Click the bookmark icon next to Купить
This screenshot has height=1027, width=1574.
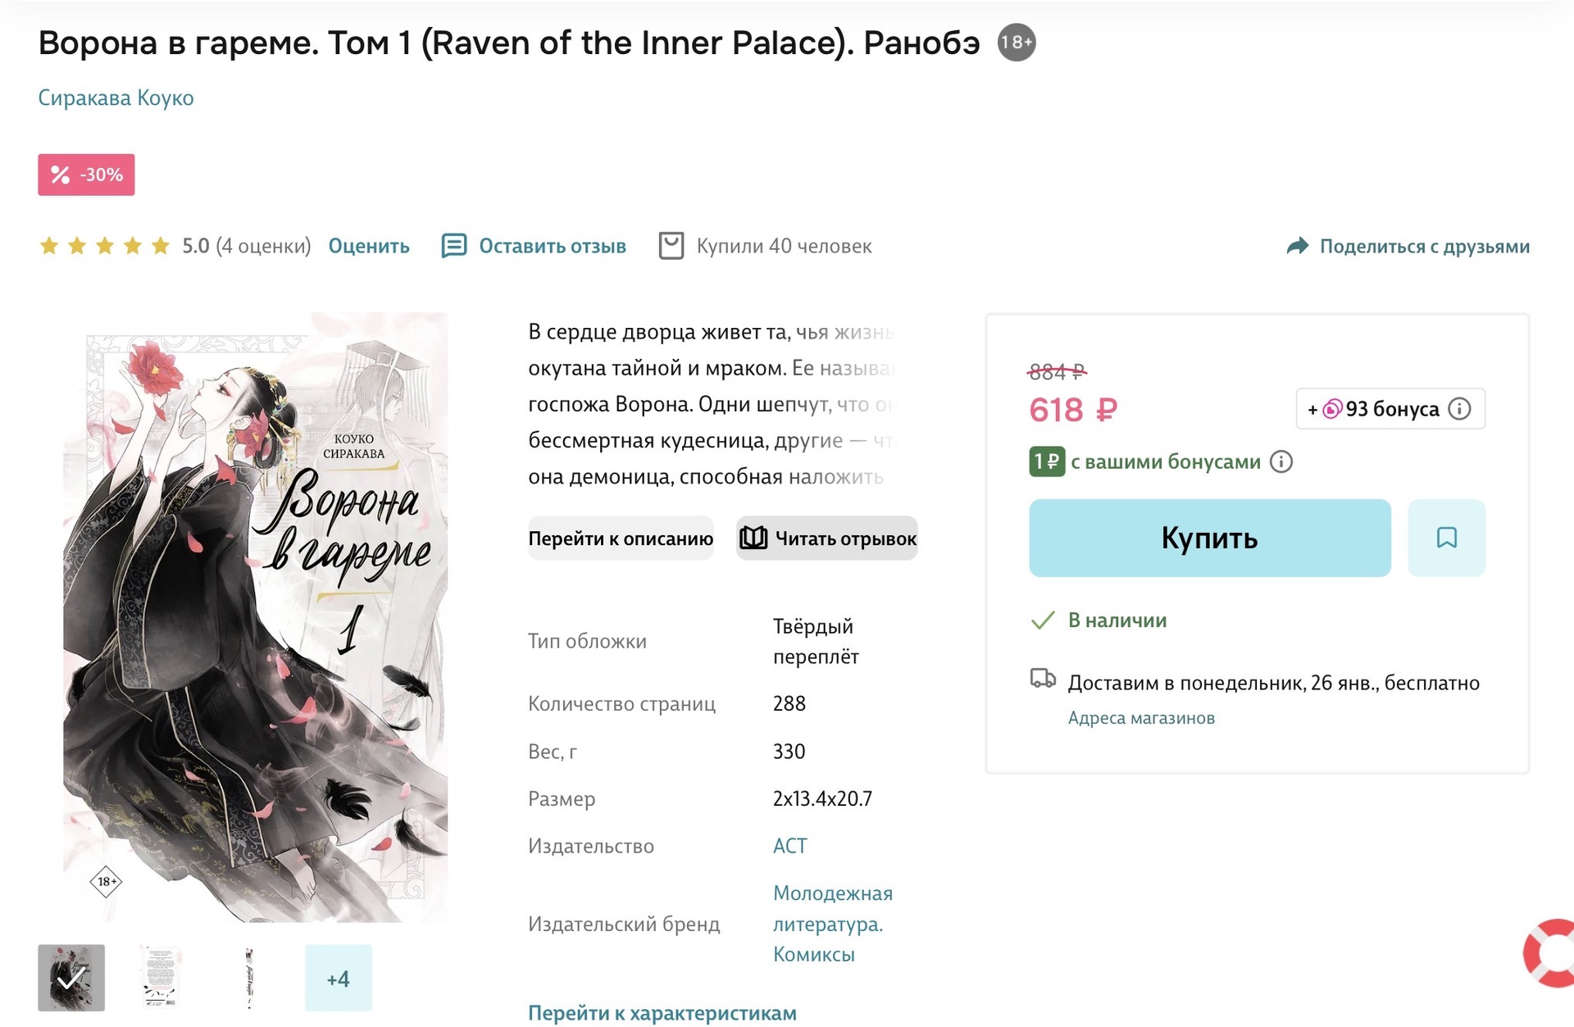click(1446, 538)
